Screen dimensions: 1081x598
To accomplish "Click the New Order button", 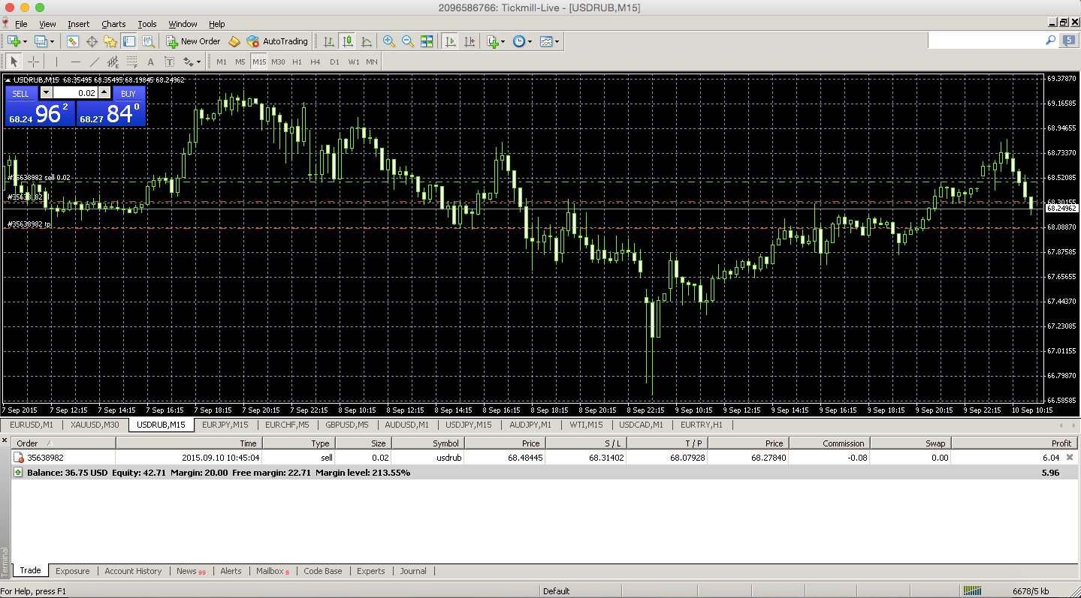I will tap(193, 42).
